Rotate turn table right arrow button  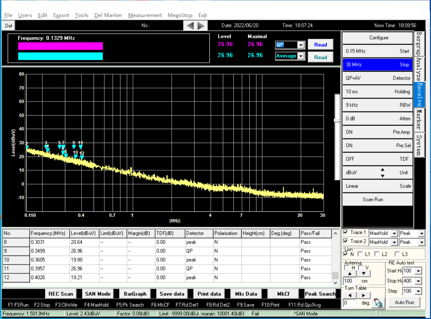[x=363, y=295]
